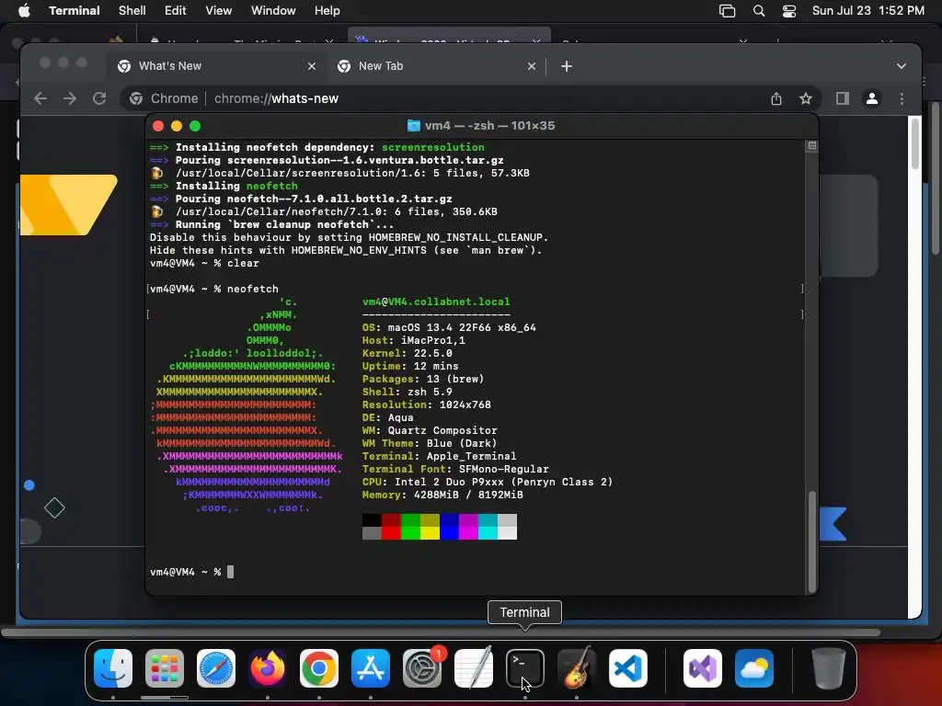Open System Settings with badge
This screenshot has width=942, height=706.
[422, 668]
